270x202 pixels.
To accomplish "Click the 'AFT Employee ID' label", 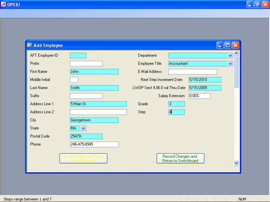I will pos(44,55).
